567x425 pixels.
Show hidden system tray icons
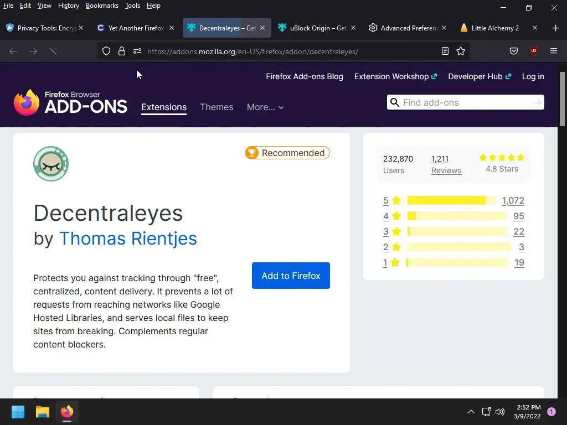471,412
